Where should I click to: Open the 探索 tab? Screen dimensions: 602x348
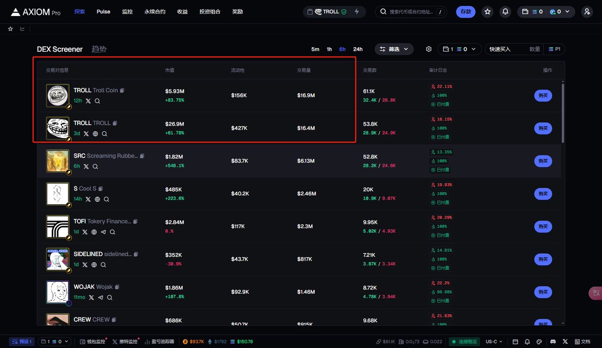[x=79, y=12]
